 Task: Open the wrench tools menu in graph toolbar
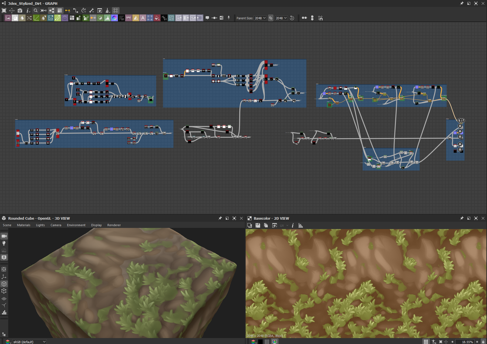coord(92,10)
